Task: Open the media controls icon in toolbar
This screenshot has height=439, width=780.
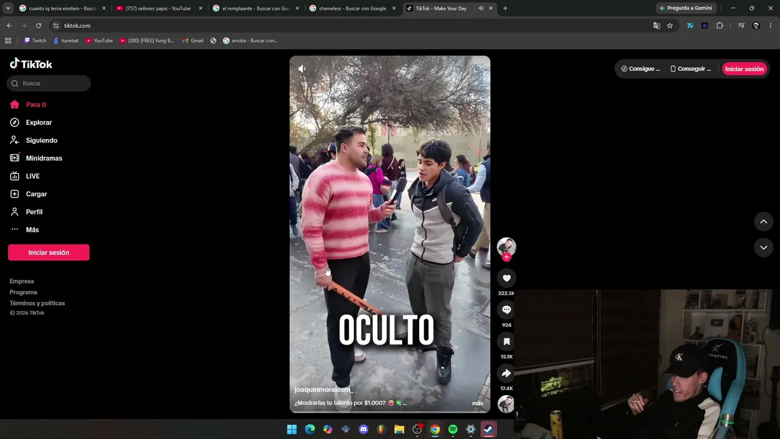Action: click(x=741, y=26)
